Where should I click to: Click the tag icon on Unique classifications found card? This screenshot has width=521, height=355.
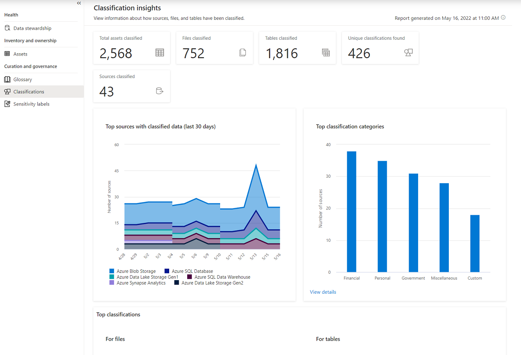pyautogui.click(x=408, y=52)
